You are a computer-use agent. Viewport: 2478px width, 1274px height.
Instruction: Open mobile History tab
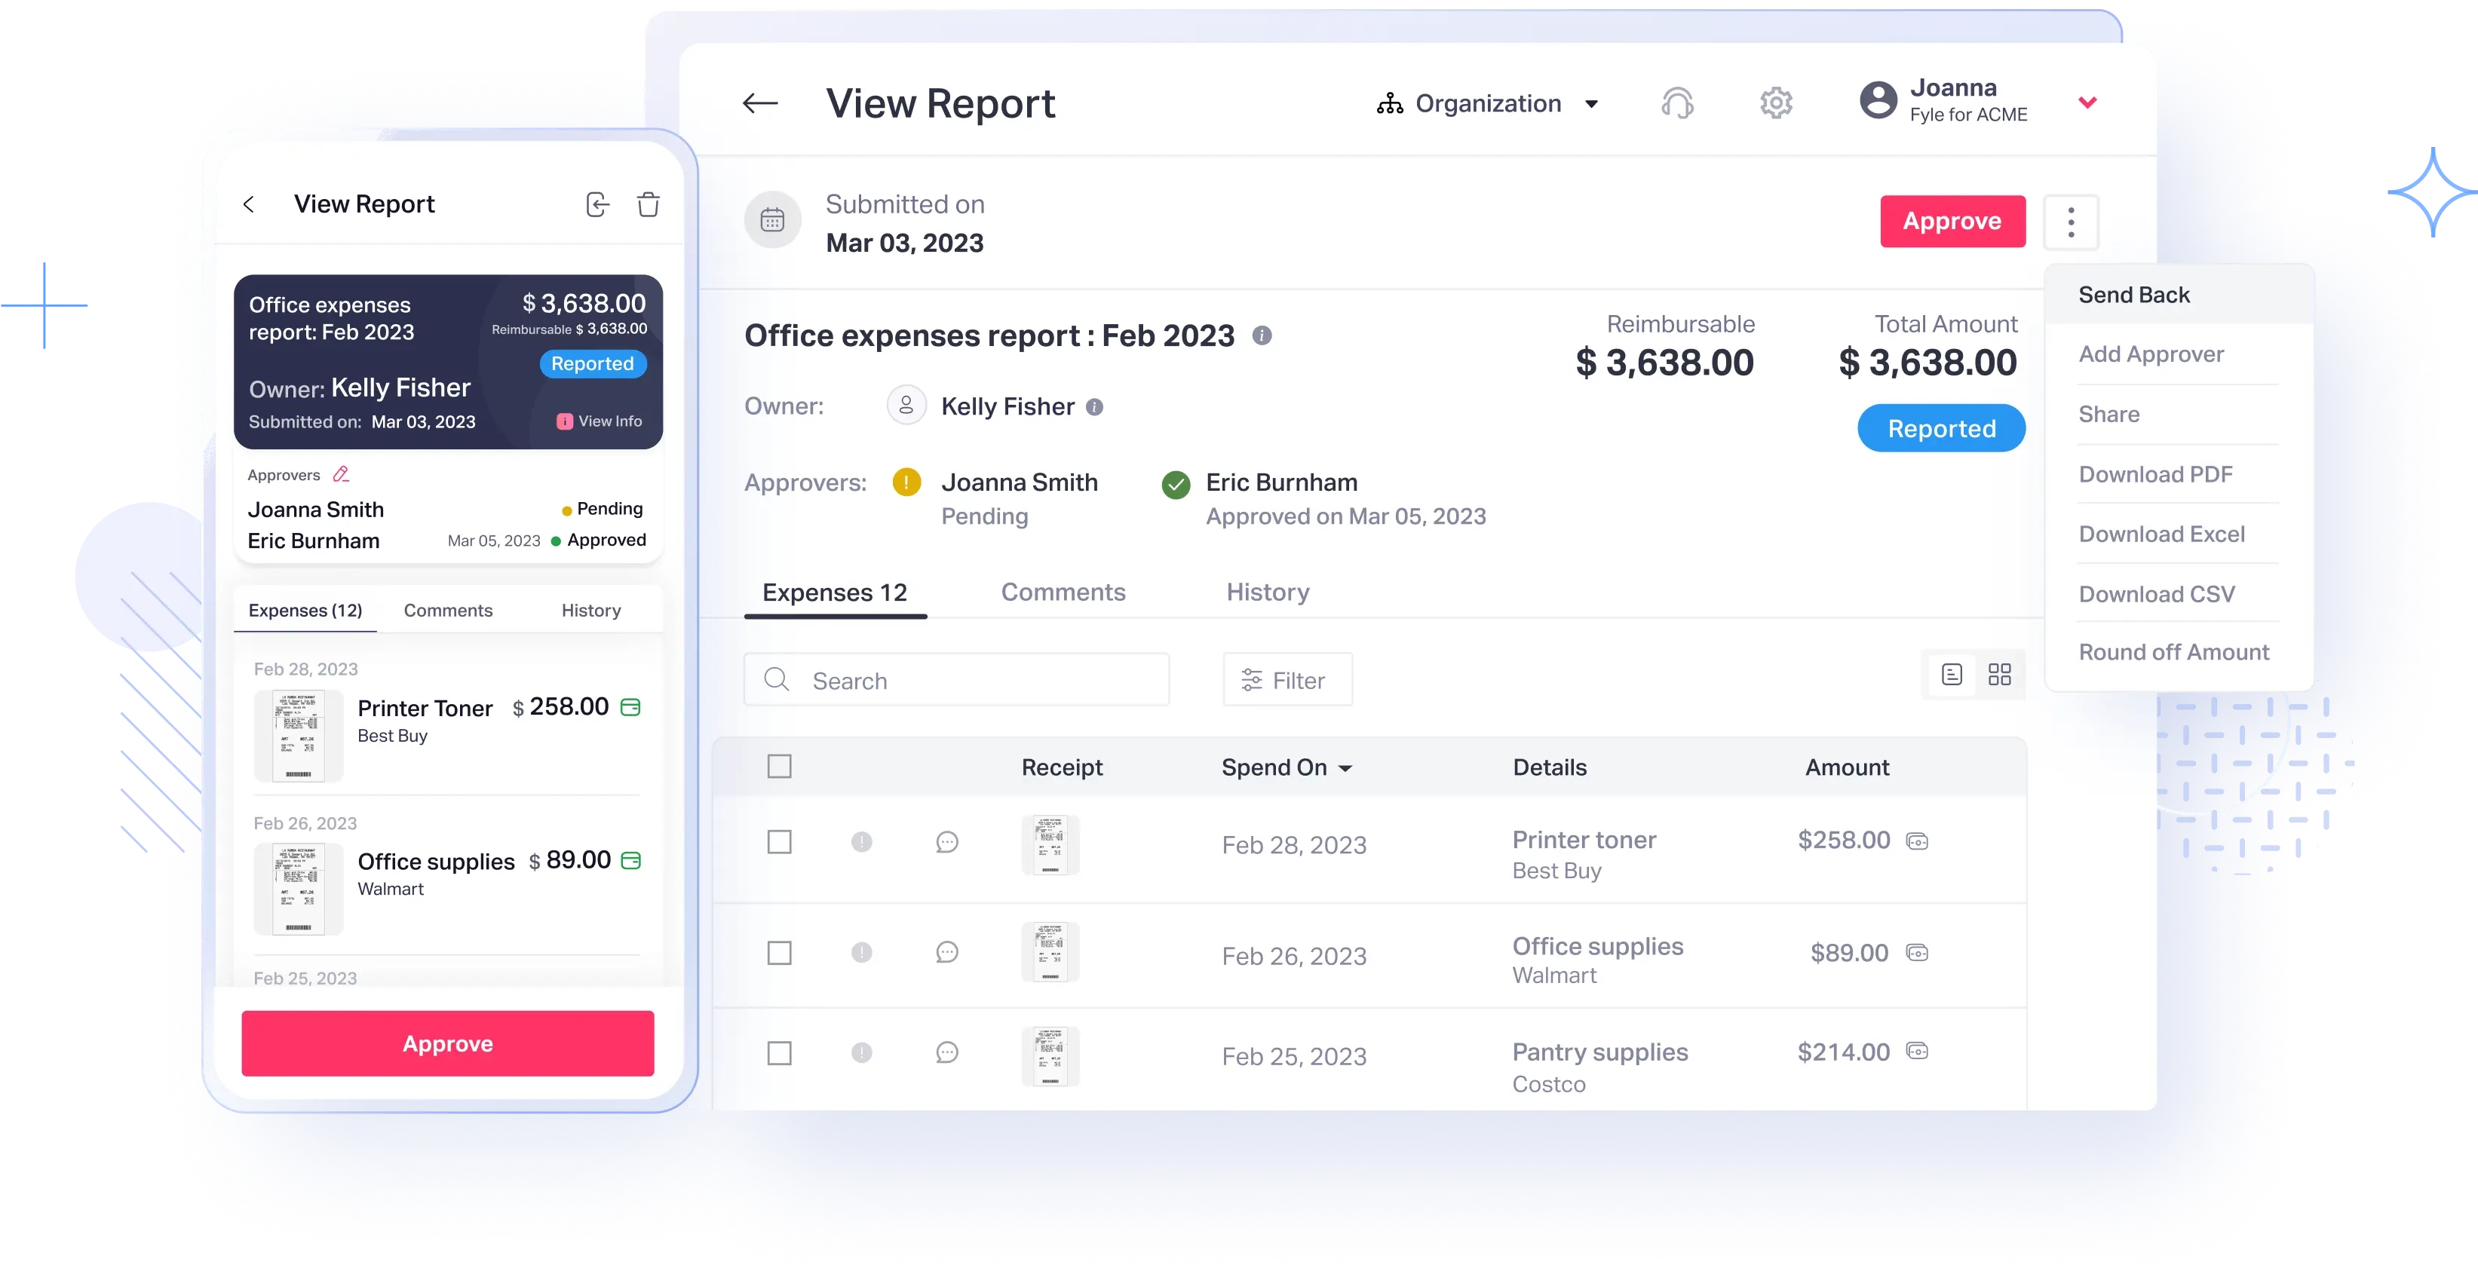point(590,611)
